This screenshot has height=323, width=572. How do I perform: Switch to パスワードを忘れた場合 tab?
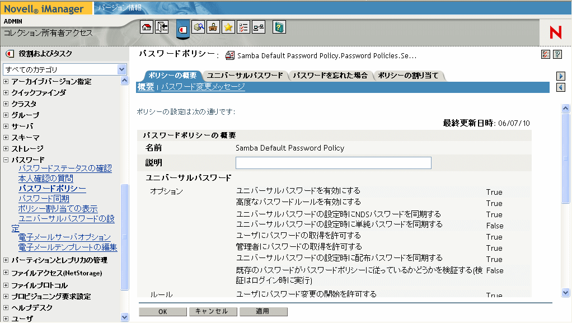point(330,76)
